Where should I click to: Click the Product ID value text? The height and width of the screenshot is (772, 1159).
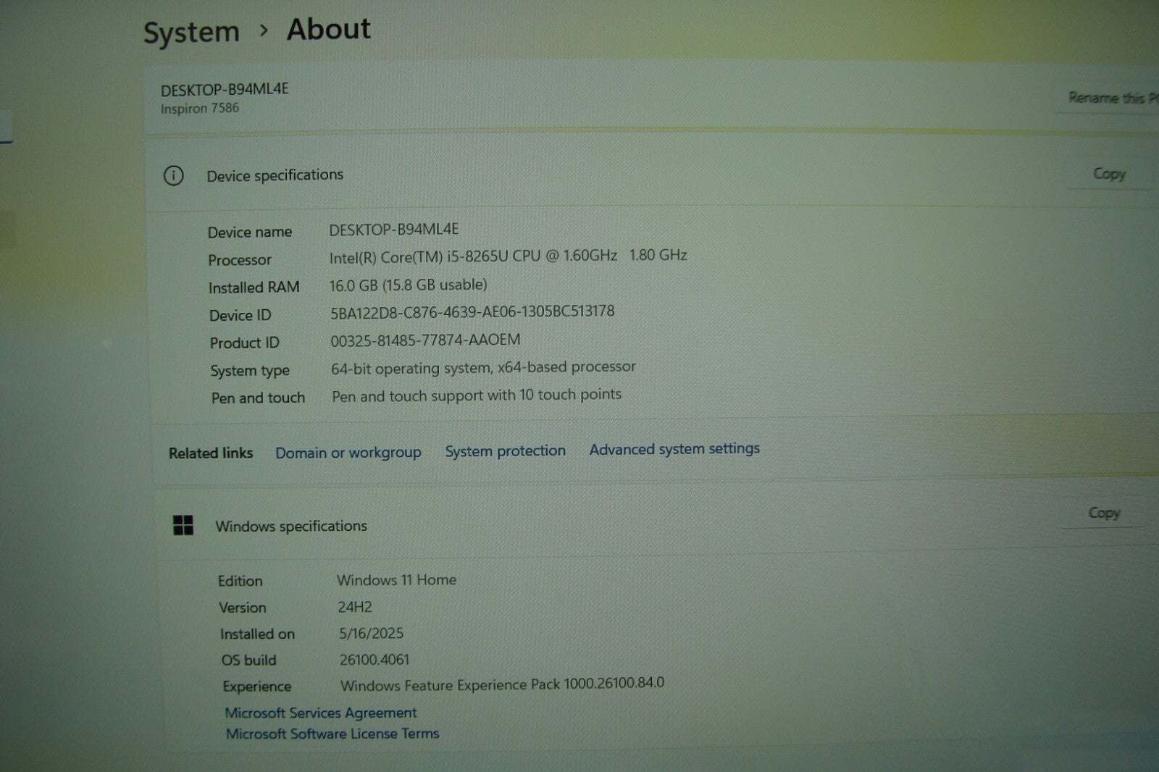click(425, 340)
